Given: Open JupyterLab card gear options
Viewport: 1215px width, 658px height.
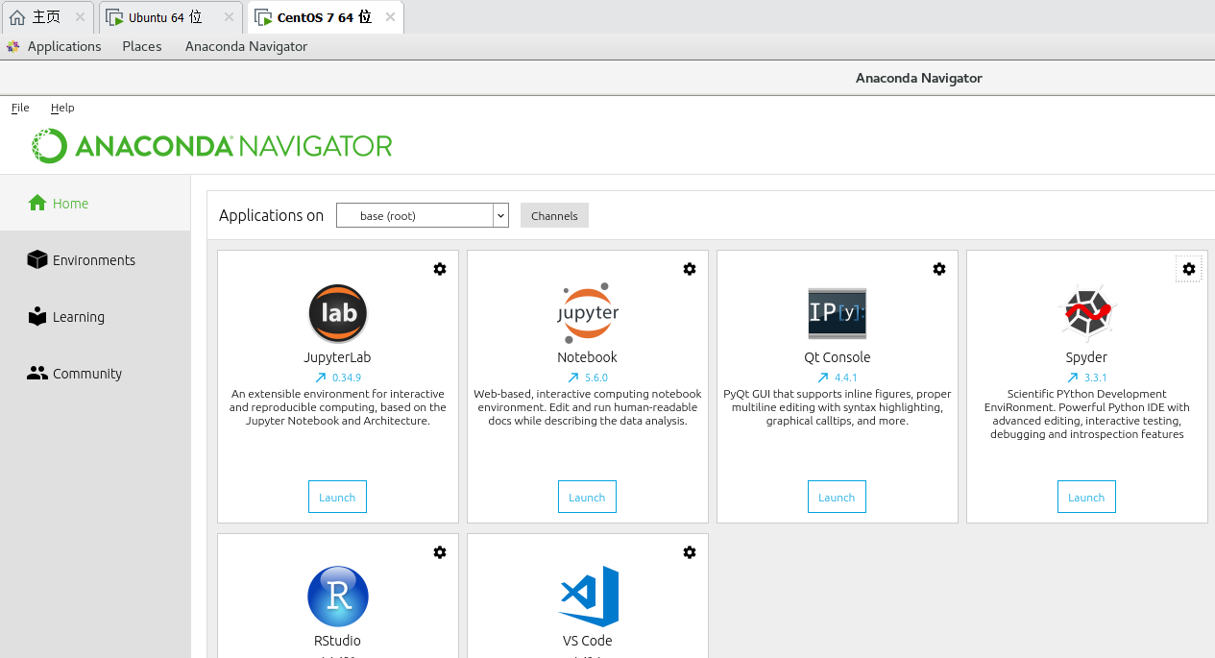Looking at the screenshot, I should pos(440,269).
